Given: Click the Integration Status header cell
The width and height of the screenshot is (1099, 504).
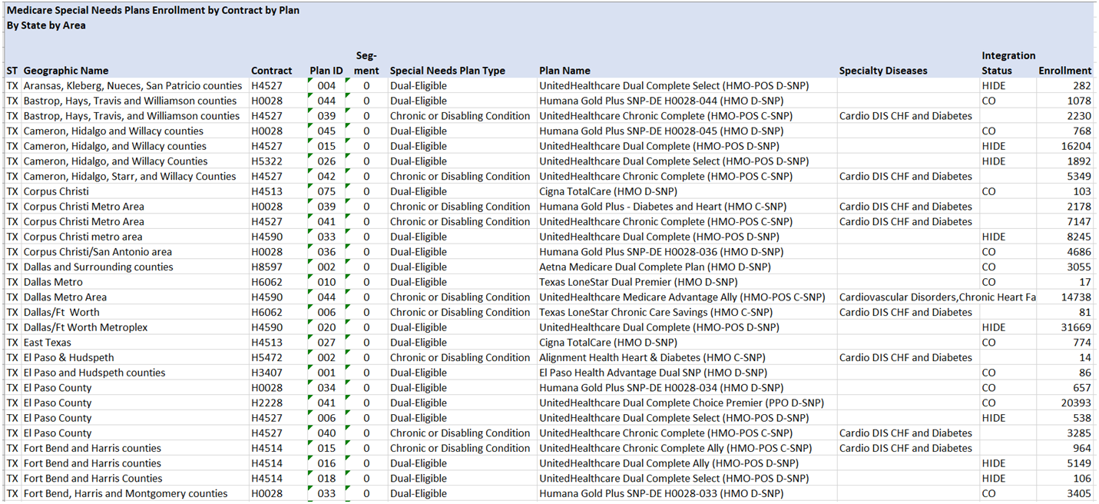Looking at the screenshot, I should tap(1008, 63).
